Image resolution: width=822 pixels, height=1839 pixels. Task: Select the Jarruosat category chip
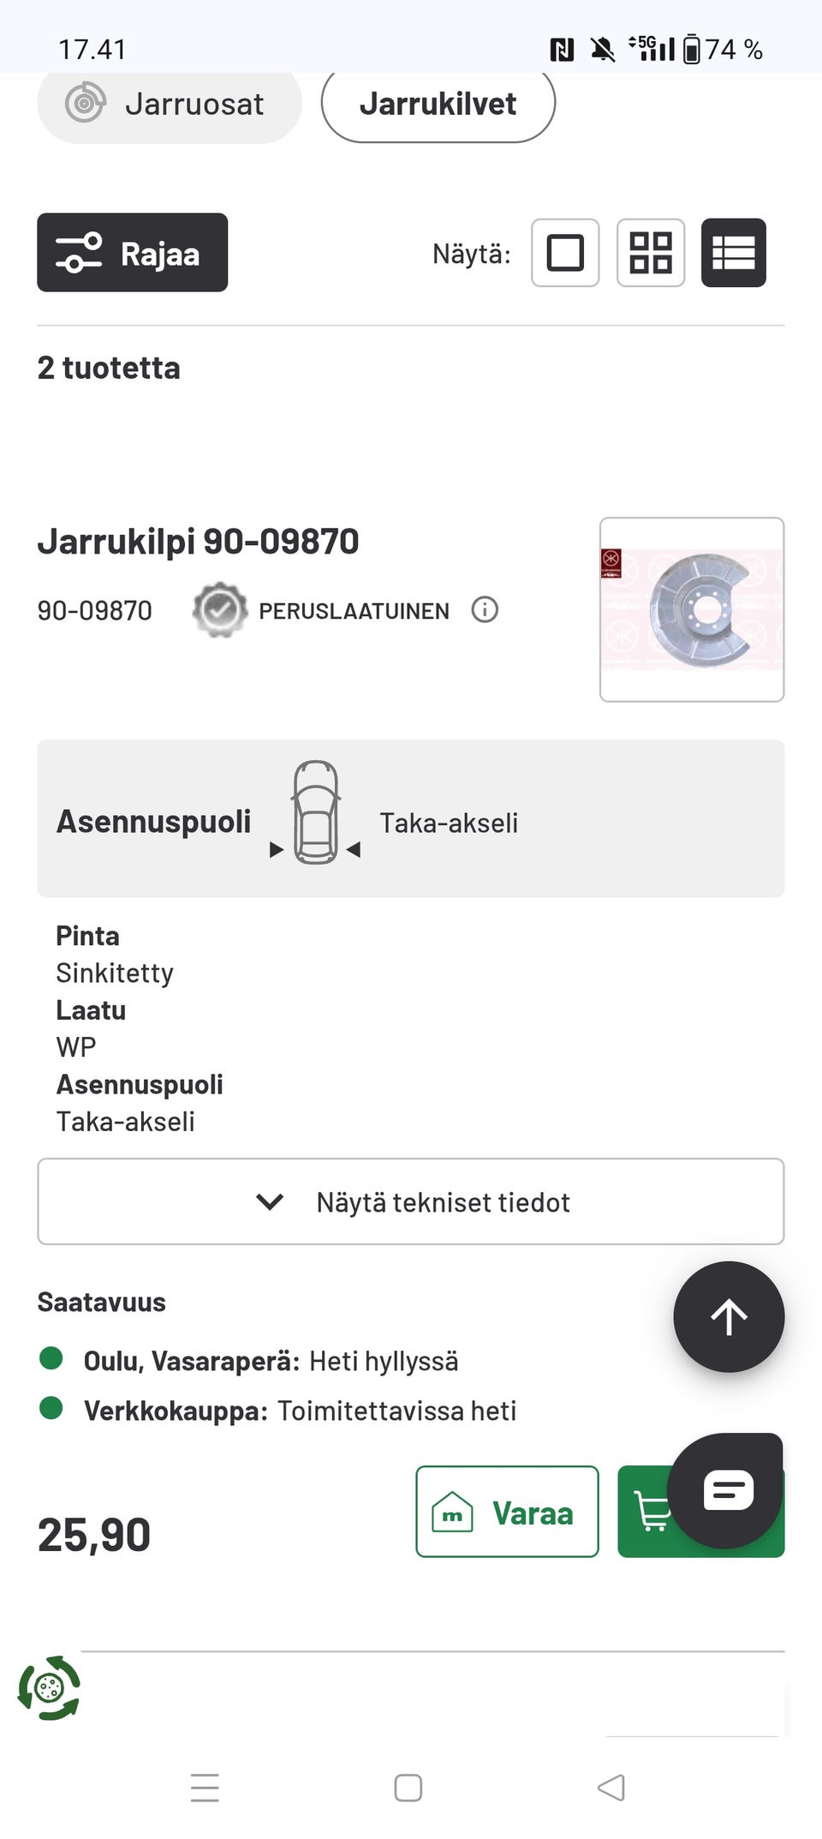tap(170, 105)
